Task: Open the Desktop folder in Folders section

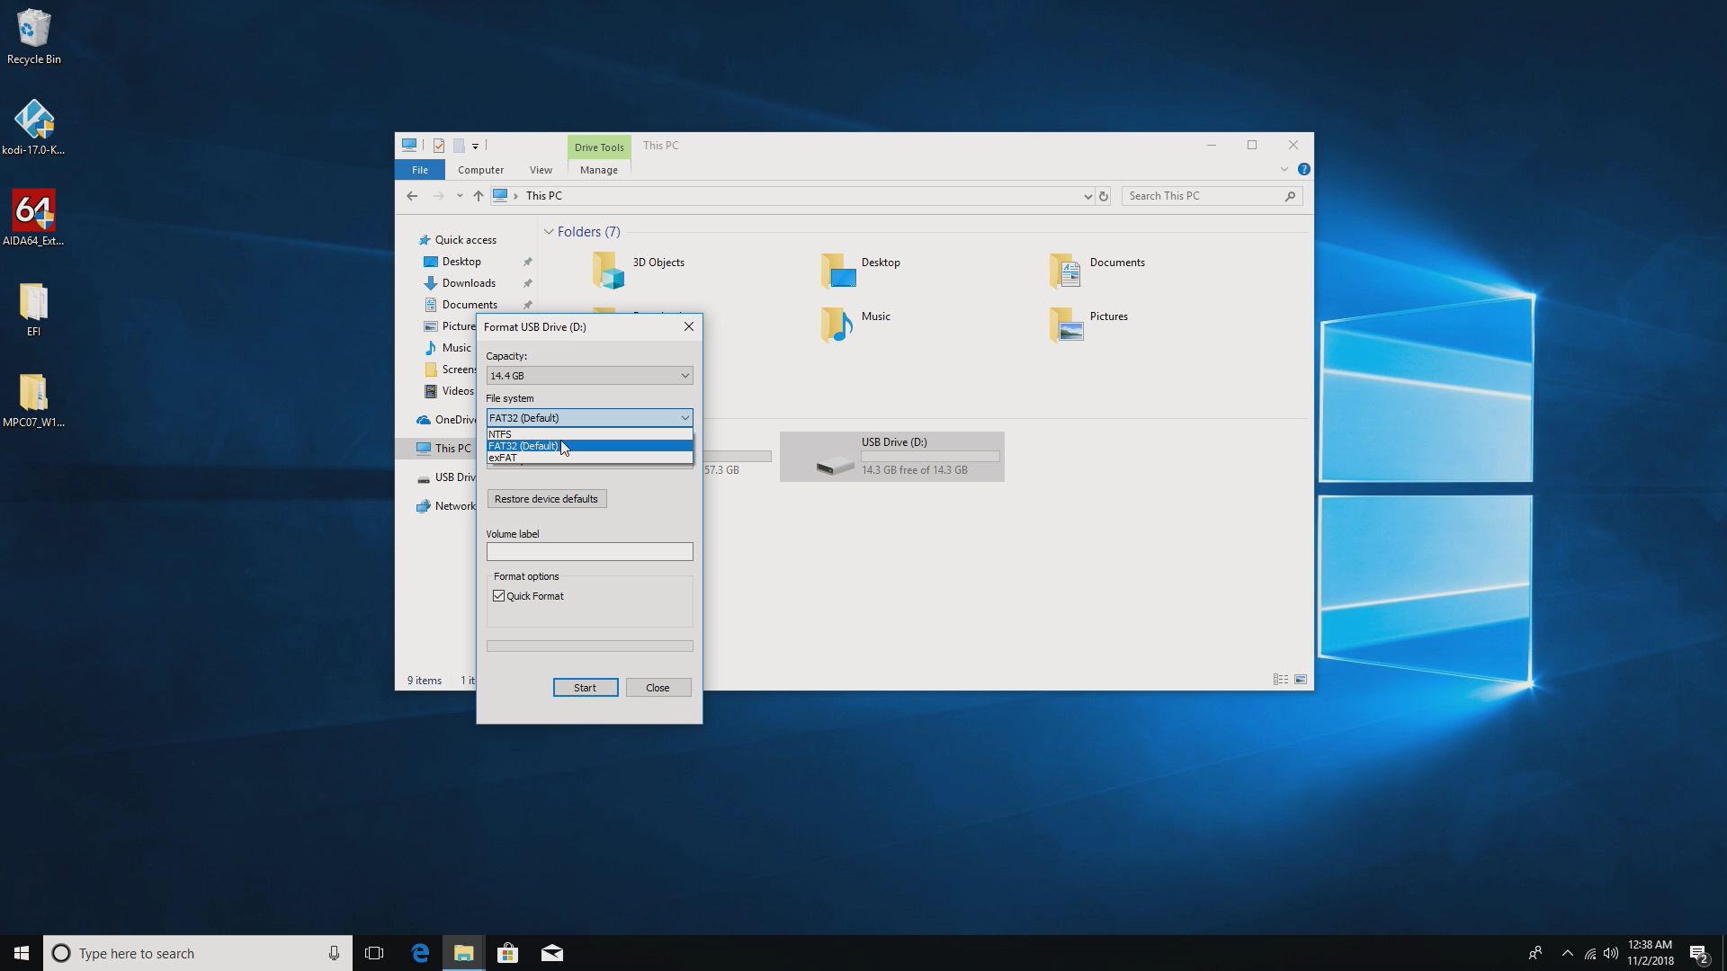Action: (x=861, y=271)
